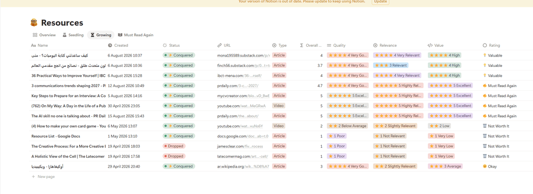Click the Resources page title

coord(62,23)
